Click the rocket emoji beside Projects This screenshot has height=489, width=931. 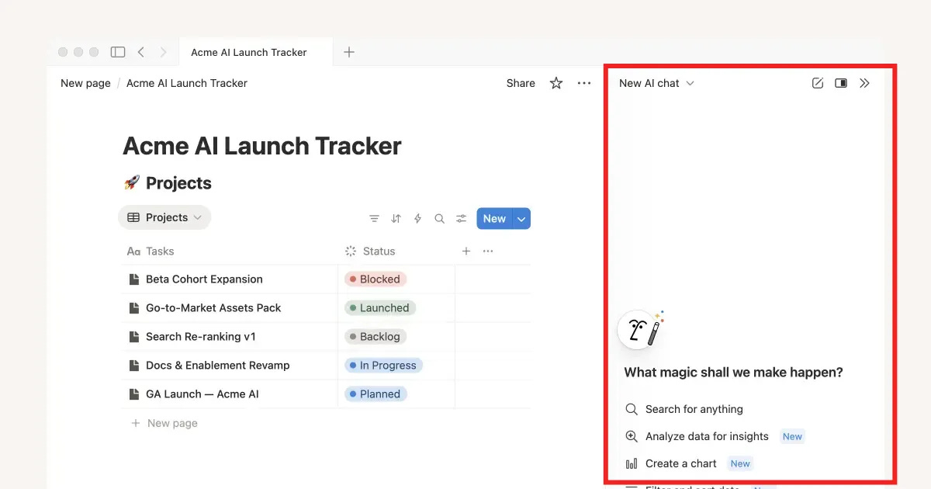click(x=132, y=183)
